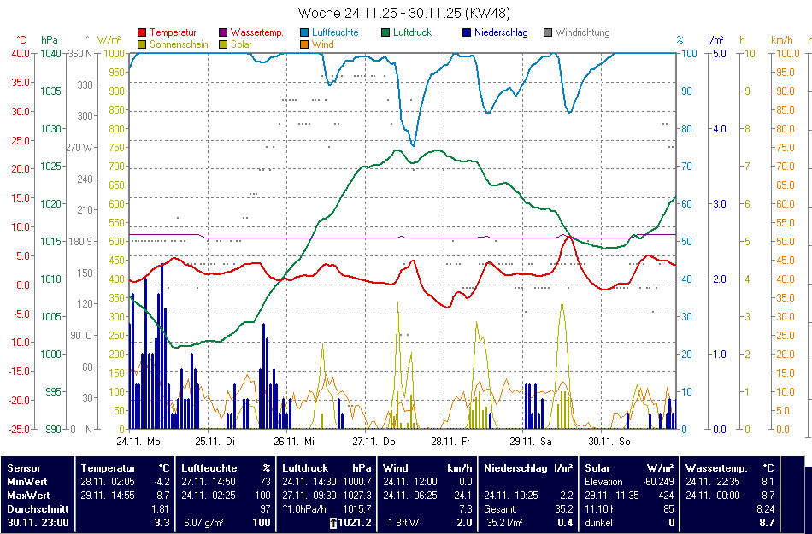Click the km/h axis unit label
Screen dimensions: 812x534
click(x=781, y=40)
